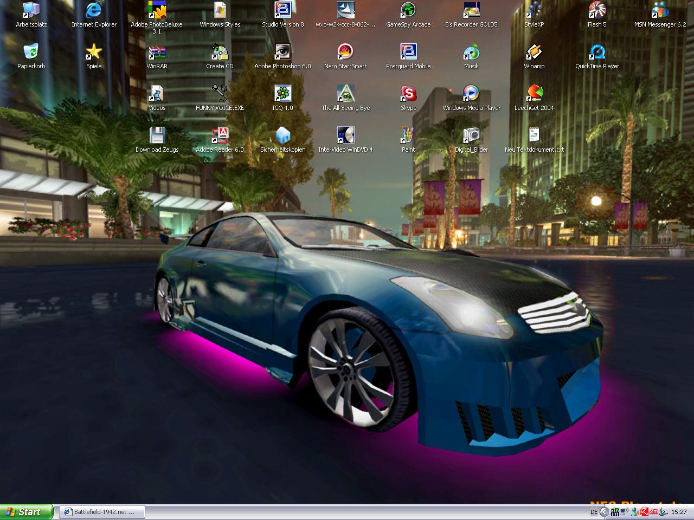Image resolution: width=694 pixels, height=520 pixels.
Task: Click the QuickTime Player shortcut
Action: pyautogui.click(x=597, y=56)
